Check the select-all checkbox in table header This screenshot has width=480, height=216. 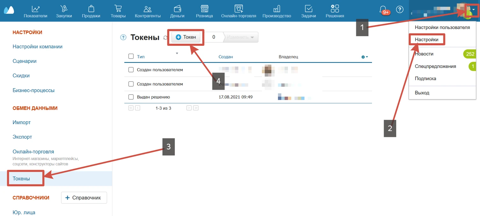(x=131, y=56)
